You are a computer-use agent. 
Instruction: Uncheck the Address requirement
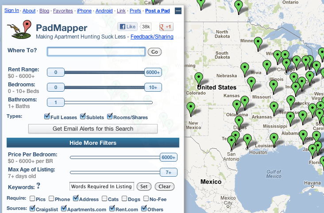76,198
